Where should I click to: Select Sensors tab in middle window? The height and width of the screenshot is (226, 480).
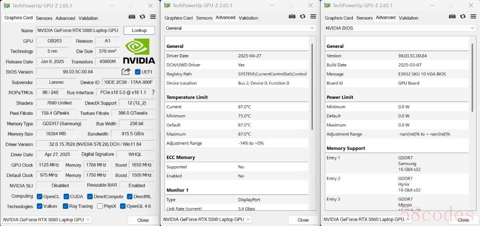pos(204,18)
